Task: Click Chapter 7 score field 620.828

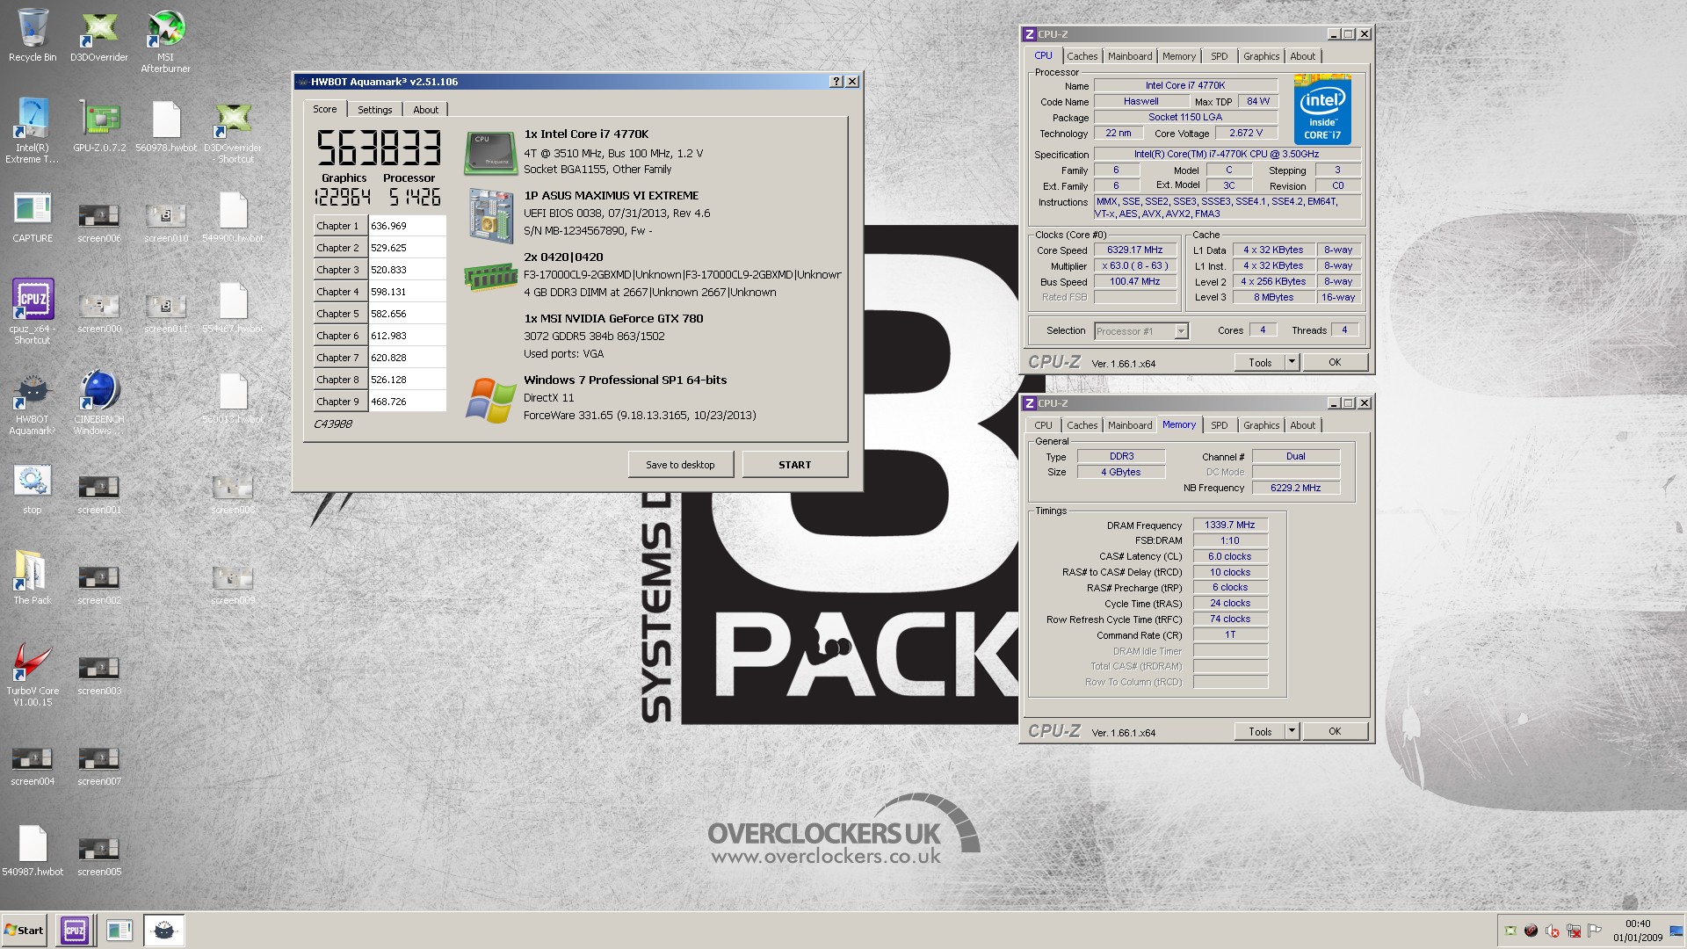Action: 408,358
